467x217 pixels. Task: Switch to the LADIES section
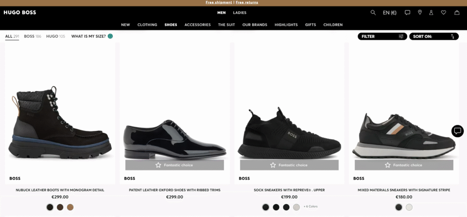coord(239,13)
